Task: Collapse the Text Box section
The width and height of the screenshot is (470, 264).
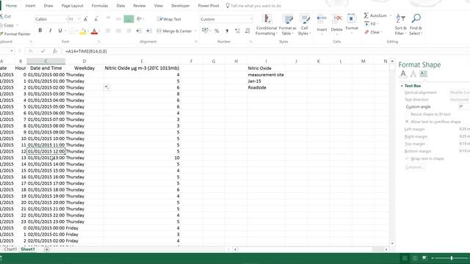Action: pos(402,86)
